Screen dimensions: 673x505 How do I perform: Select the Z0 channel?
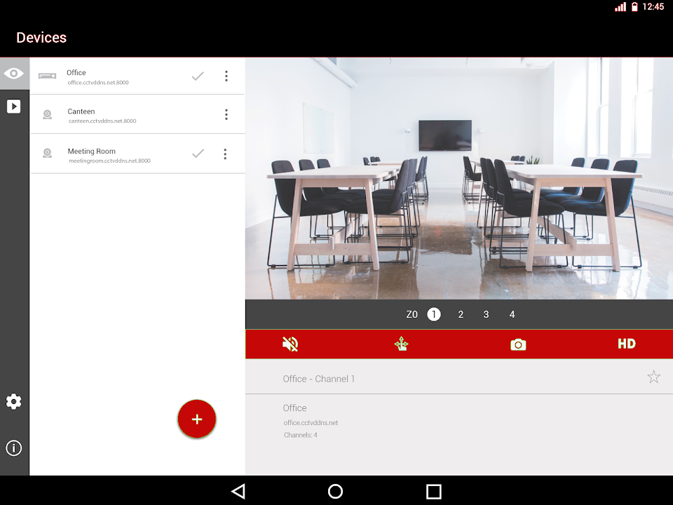click(412, 314)
